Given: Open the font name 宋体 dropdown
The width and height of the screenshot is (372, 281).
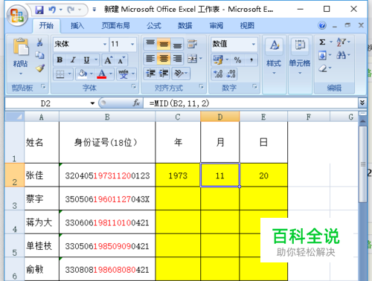Looking at the screenshot, I should pos(105,45).
